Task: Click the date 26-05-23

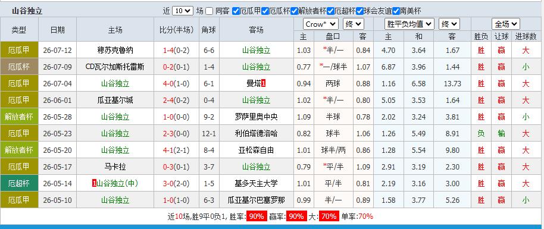Action: (57, 134)
